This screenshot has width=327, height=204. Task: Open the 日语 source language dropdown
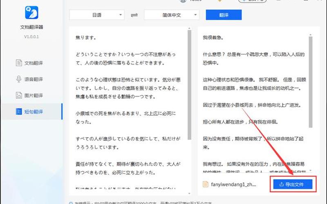tap(97, 15)
